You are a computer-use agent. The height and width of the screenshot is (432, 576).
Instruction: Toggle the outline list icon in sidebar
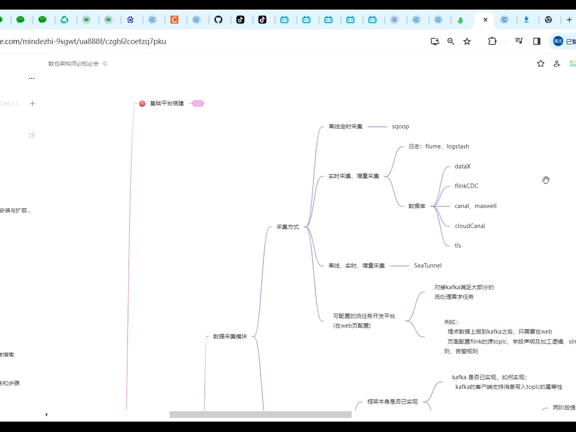click(32, 136)
